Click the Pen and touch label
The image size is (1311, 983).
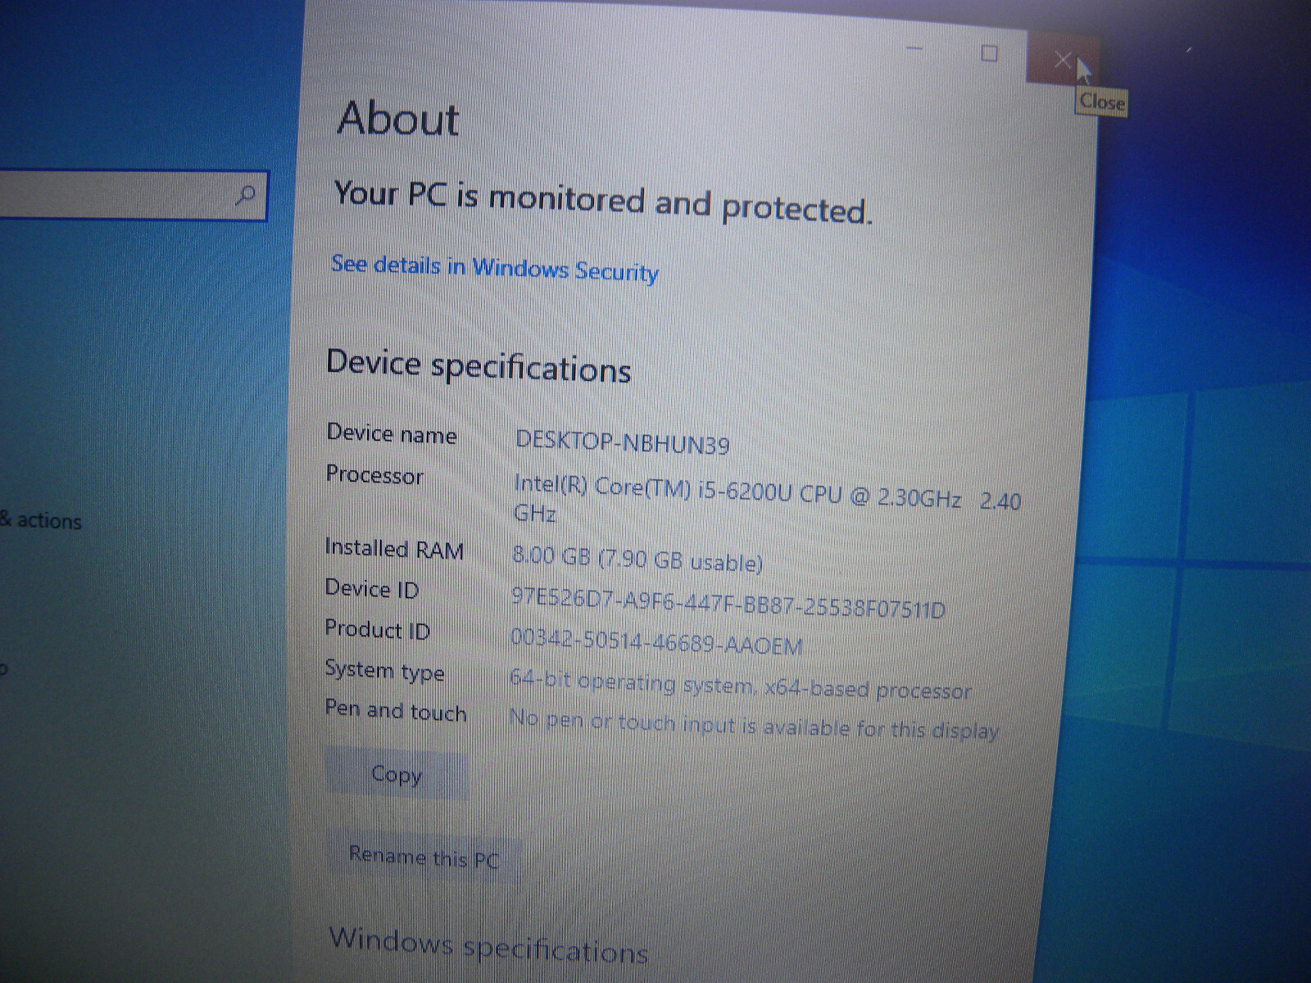point(396,710)
